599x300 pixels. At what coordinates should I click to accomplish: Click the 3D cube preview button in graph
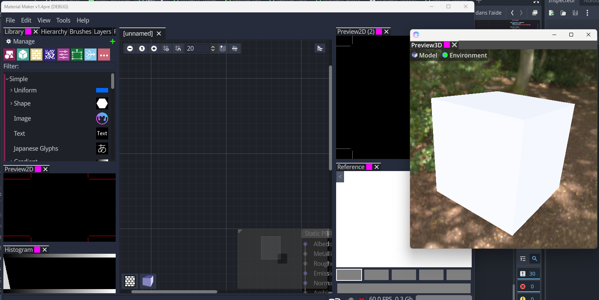tap(148, 281)
